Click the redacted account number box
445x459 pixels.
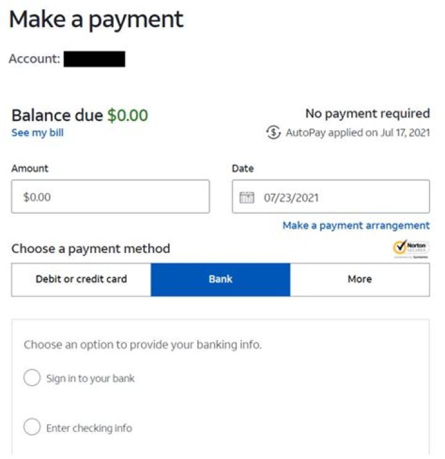pos(94,59)
